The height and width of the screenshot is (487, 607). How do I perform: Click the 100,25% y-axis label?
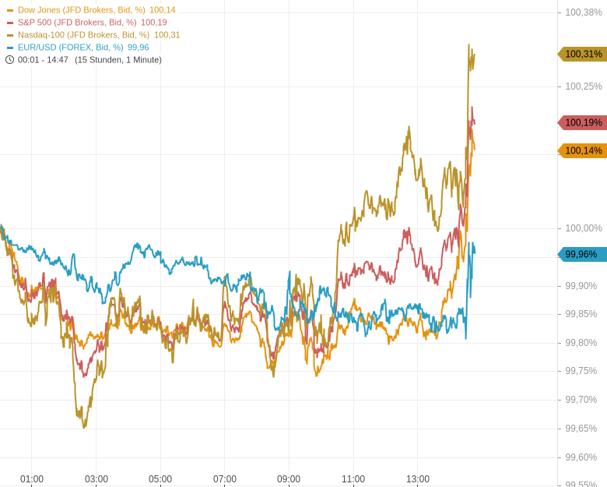(583, 86)
